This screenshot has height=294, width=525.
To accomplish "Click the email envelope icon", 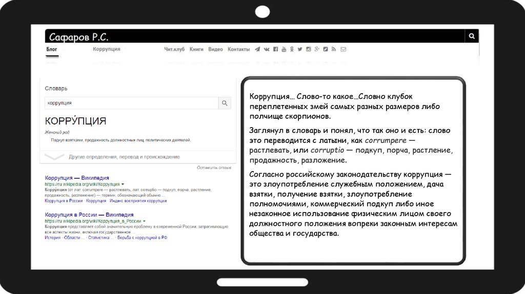I will pyautogui.click(x=343, y=49).
